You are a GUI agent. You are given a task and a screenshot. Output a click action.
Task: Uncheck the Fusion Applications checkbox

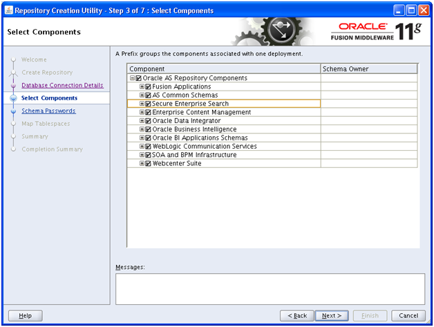148,86
